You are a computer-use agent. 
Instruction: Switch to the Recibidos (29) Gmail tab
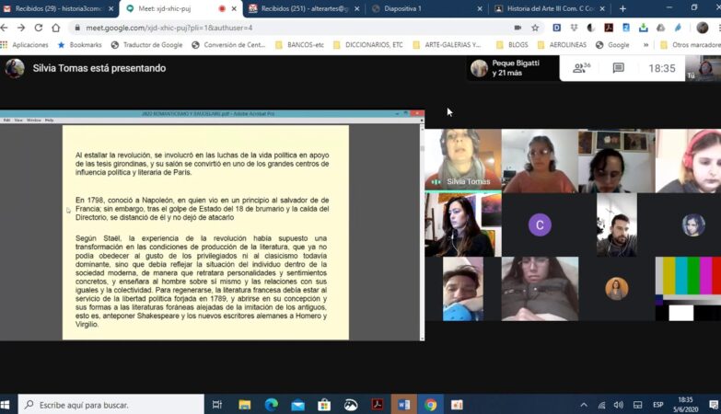coord(57,8)
